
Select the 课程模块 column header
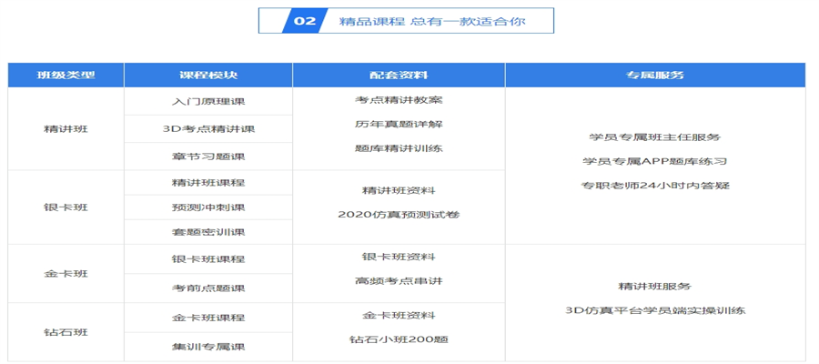208,75
